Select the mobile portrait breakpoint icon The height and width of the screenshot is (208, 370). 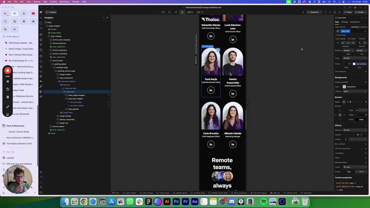[x=182, y=12]
